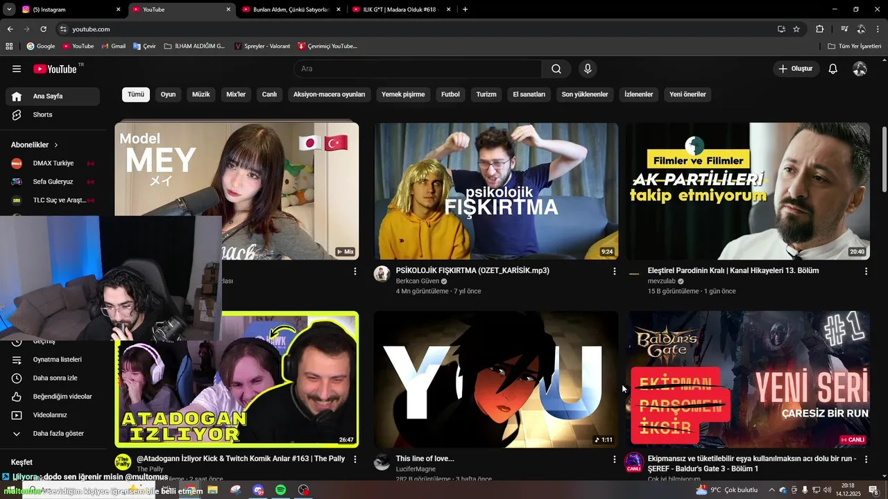Open Daha sonra izle list
Screen dimensions: 888x499
point(53,378)
